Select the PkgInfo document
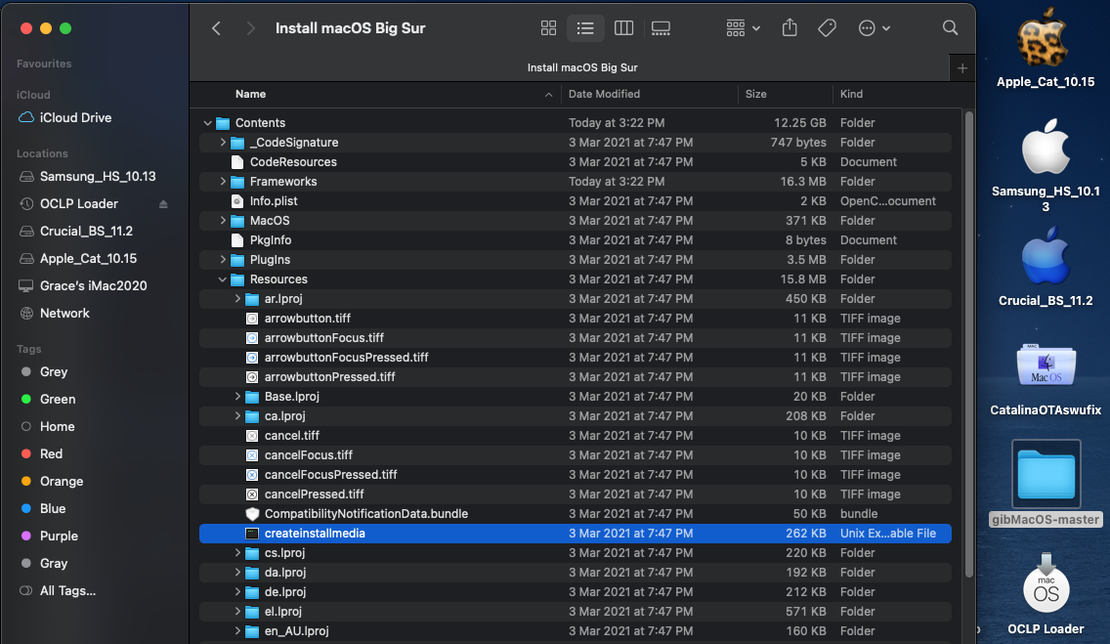The image size is (1110, 644). tap(575, 240)
